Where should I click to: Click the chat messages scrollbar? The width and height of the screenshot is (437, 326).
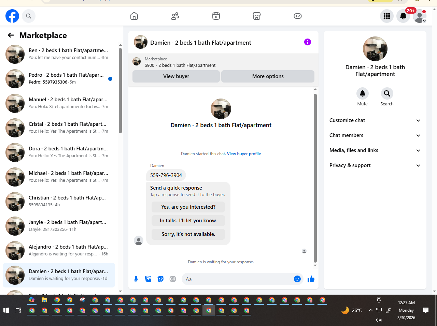(x=315, y=178)
